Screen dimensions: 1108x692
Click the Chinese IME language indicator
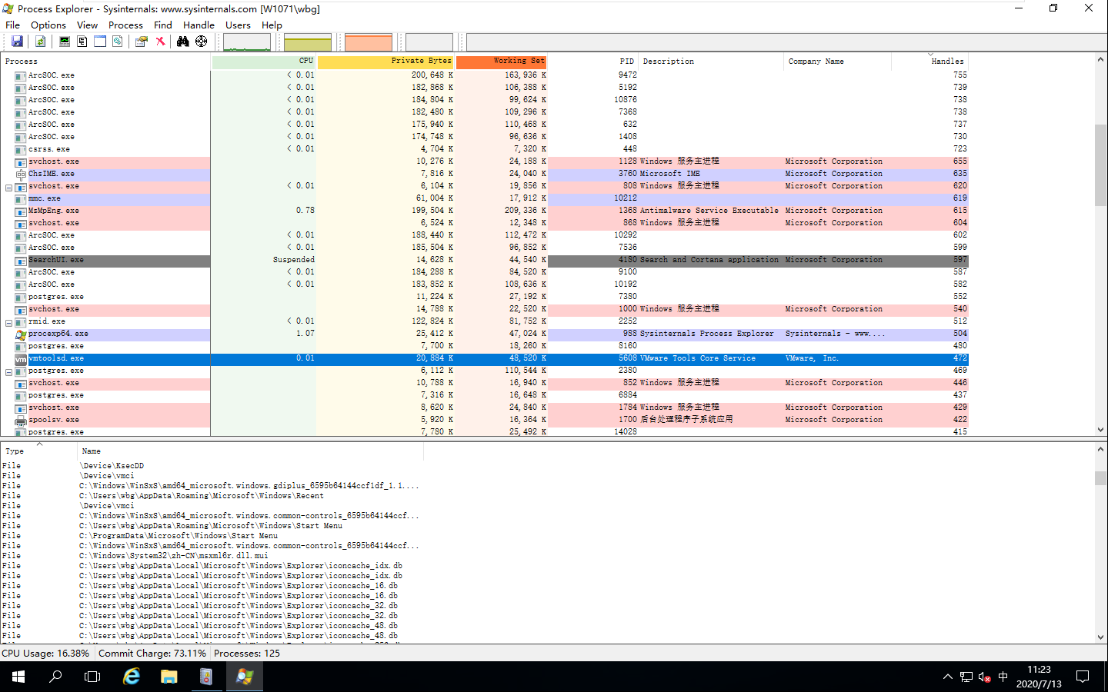(x=1003, y=677)
